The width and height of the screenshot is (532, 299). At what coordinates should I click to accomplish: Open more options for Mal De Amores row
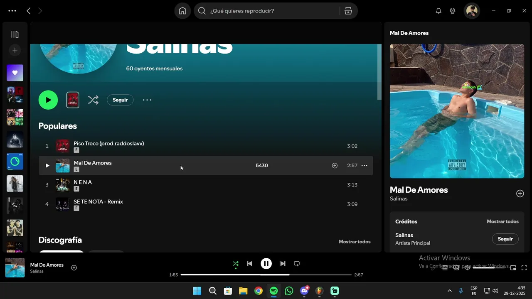[x=365, y=166]
